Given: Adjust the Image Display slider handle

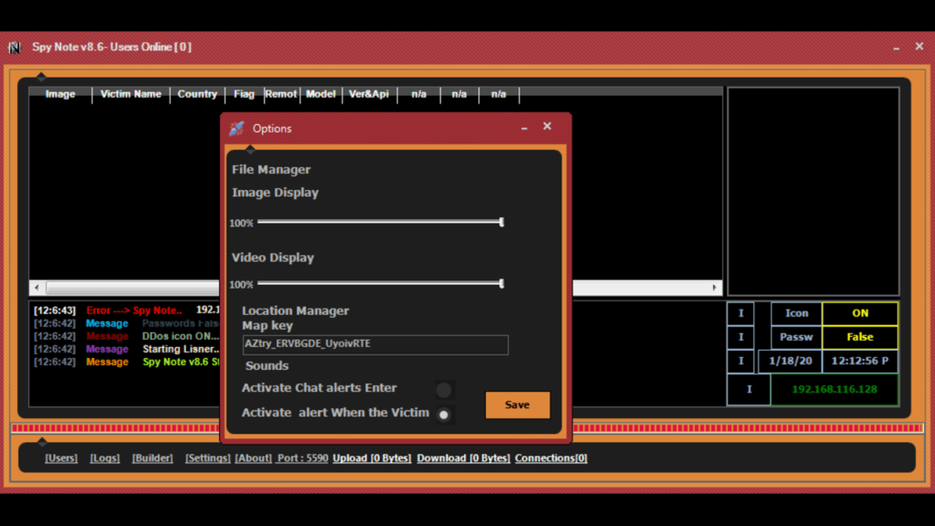Looking at the screenshot, I should pyautogui.click(x=501, y=223).
